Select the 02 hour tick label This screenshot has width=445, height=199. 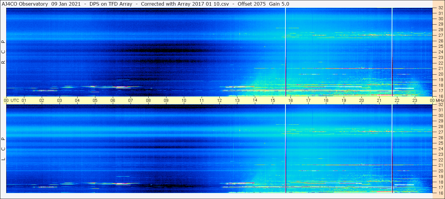42,101
